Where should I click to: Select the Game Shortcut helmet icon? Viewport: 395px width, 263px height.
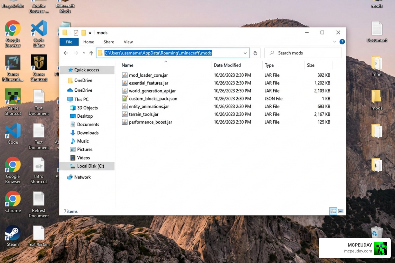click(x=39, y=68)
